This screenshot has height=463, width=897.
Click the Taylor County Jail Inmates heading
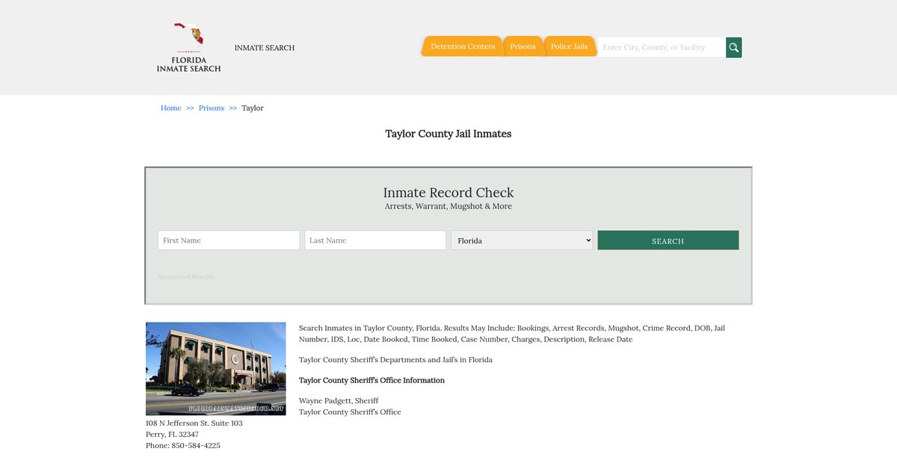click(449, 134)
